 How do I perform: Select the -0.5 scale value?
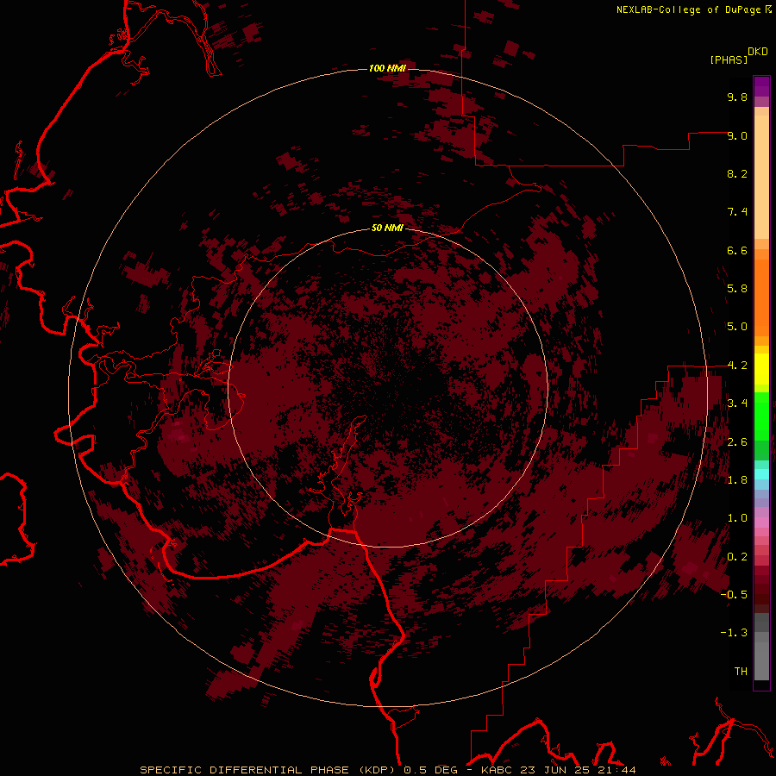734,595
